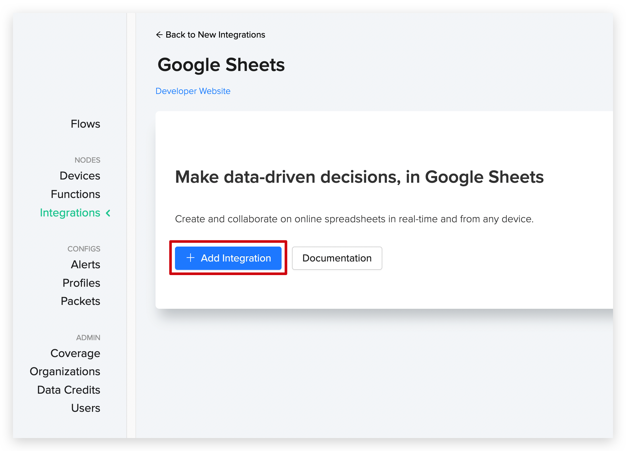Open the Users admin page
626x451 pixels.
click(x=86, y=408)
